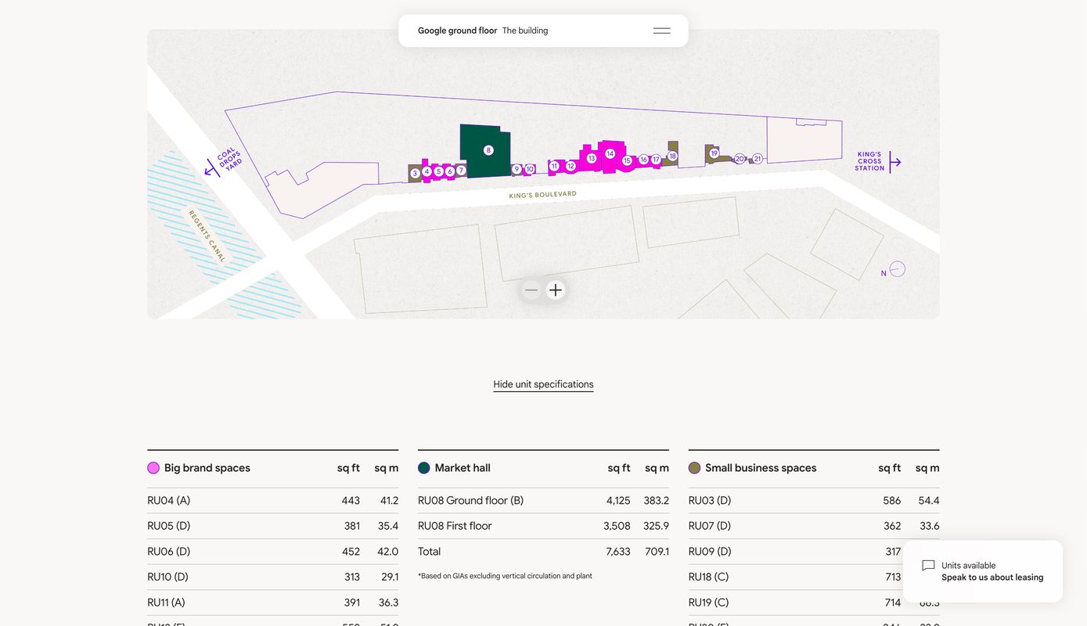The height and width of the screenshot is (626, 1087).
Task: Hide unit specifications
Action: click(543, 384)
